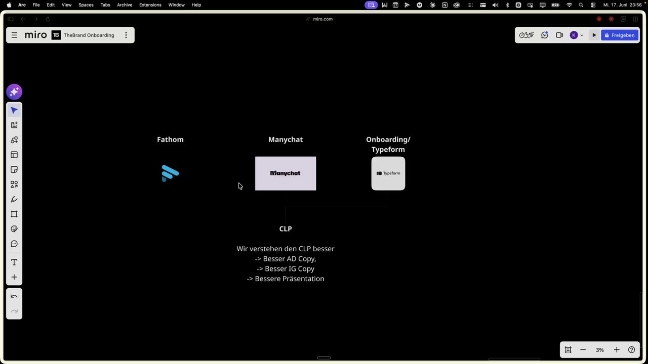Start presentation mode play button
The height and width of the screenshot is (364, 648).
(x=594, y=35)
